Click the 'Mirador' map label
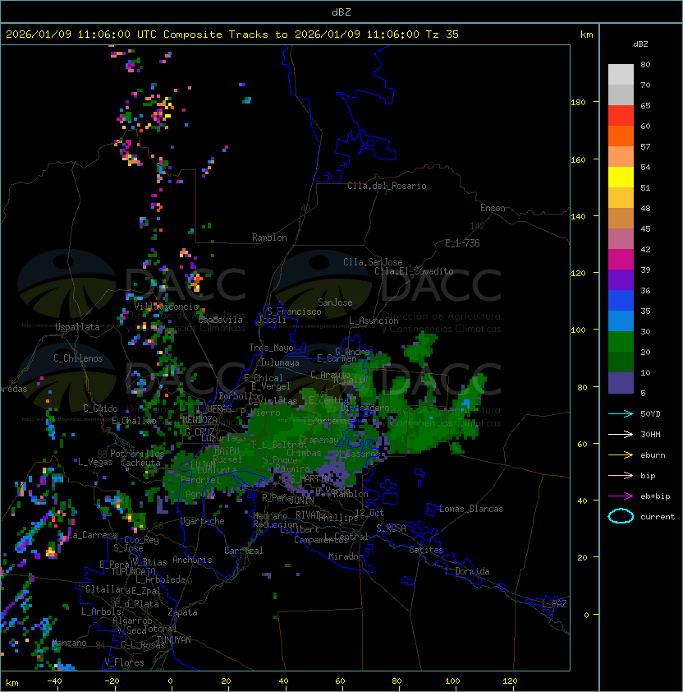 [346, 556]
